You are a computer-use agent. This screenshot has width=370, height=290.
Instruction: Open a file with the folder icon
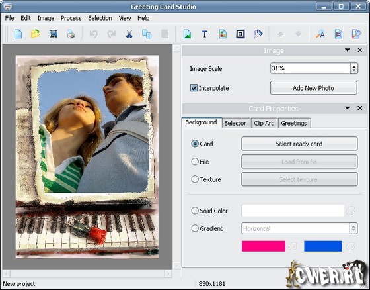[36, 34]
